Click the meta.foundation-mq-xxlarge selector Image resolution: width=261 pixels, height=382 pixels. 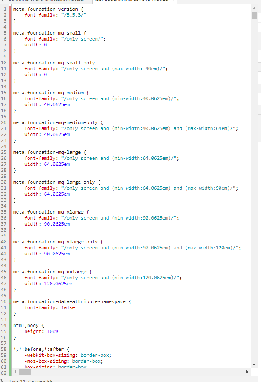coord(50,272)
